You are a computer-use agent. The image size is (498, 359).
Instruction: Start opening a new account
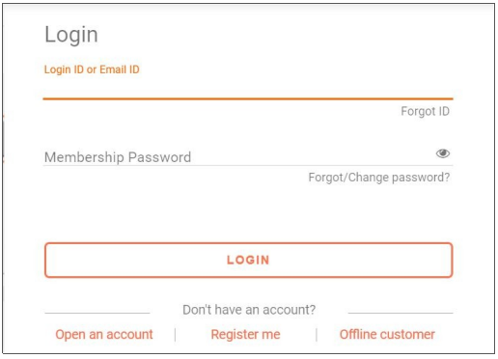104,334
